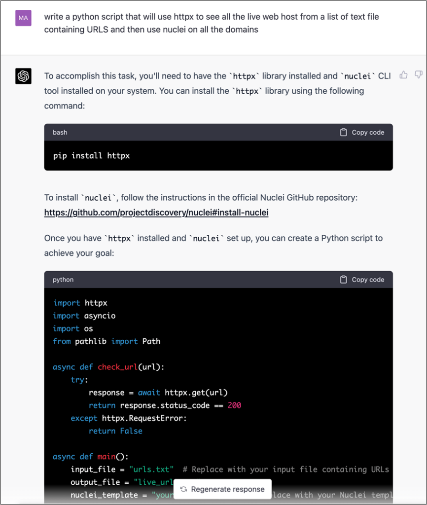427x505 pixels.
Task: Click the MA user avatar
Action: 23,18
